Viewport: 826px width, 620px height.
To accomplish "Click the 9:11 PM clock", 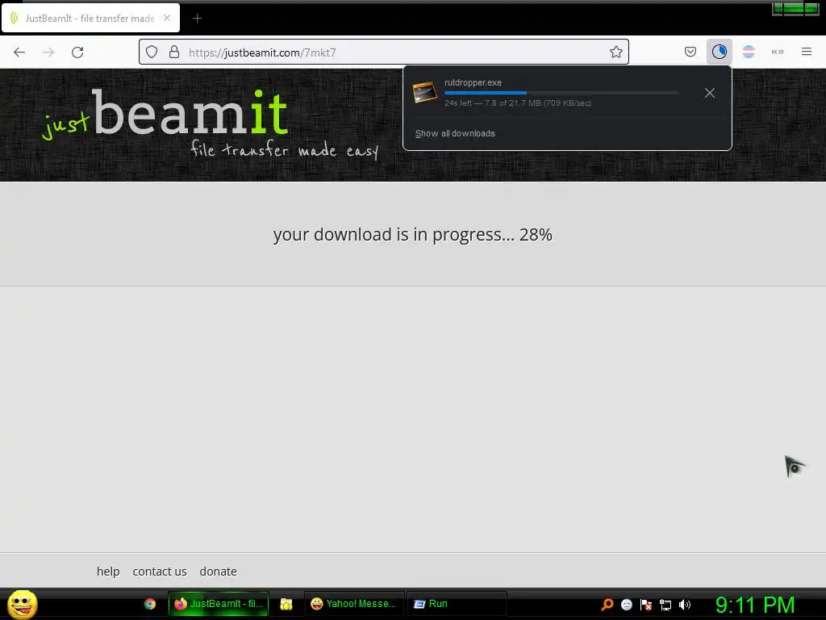I will pos(755,605).
